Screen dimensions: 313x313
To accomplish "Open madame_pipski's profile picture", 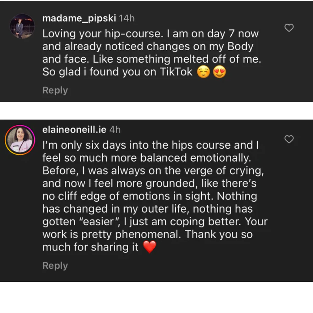I will tap(22, 26).
